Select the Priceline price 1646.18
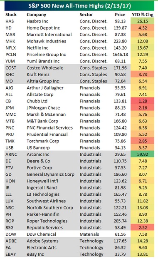The width and height of the screenshot is (158, 259). click(x=120, y=55)
